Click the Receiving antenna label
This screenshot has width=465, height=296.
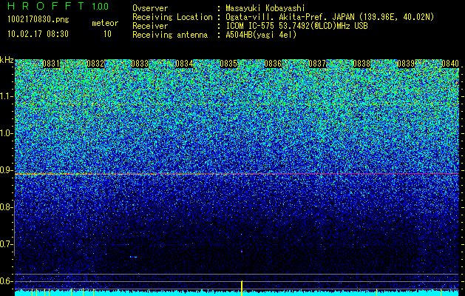coord(170,35)
